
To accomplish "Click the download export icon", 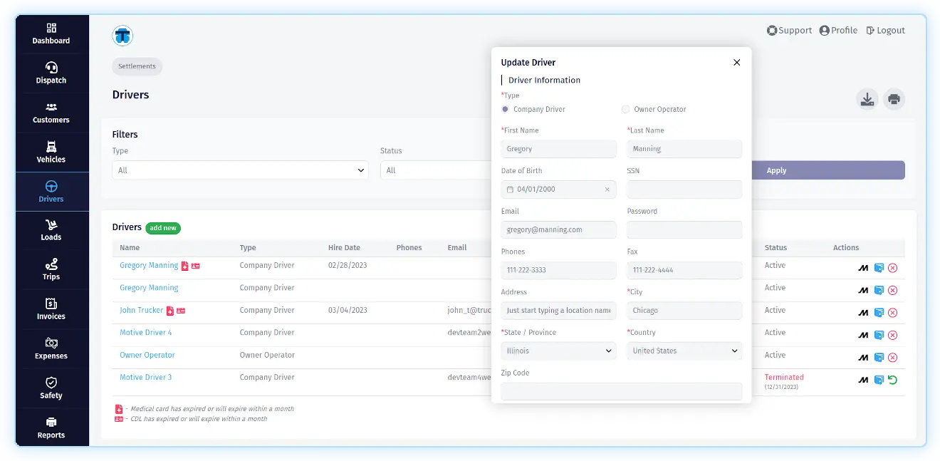I will [867, 99].
